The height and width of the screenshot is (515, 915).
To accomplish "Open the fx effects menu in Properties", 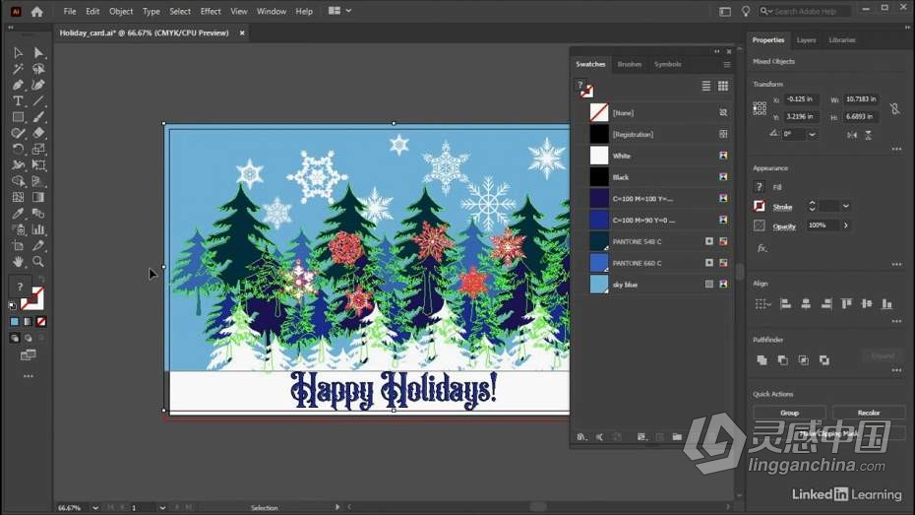I will (762, 248).
